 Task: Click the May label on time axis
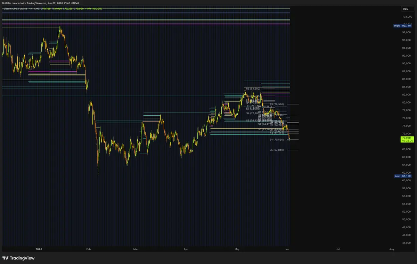tap(237, 249)
